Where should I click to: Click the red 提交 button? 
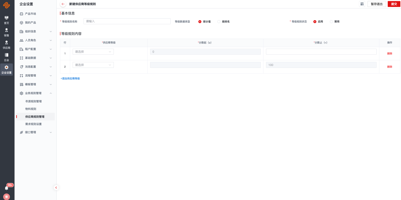(394, 4)
